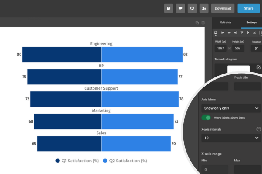Open the Axis labels dropdown
The height and width of the screenshot is (174, 262).
pyautogui.click(x=231, y=108)
